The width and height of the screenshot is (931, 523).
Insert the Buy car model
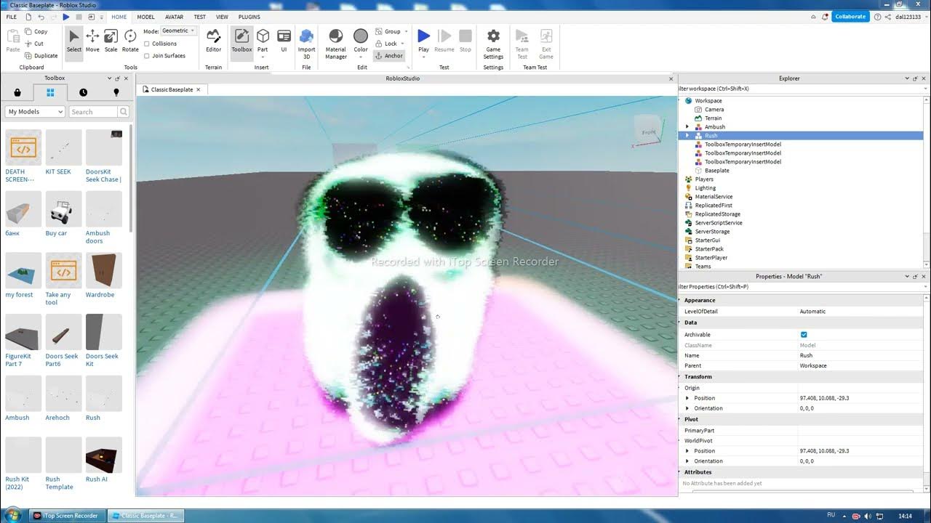tap(63, 209)
